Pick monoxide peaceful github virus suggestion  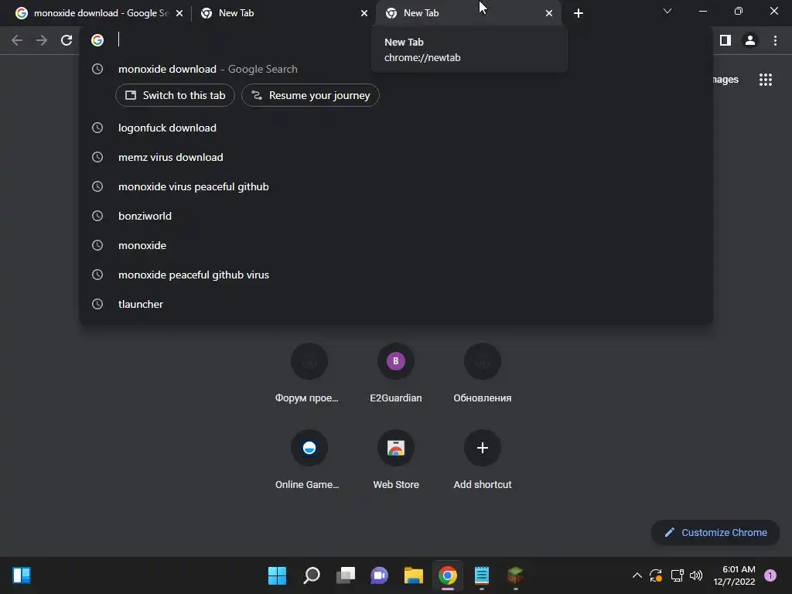click(x=396, y=275)
